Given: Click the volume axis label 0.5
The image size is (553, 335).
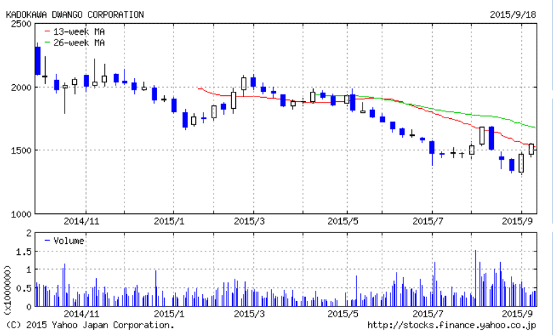Looking at the screenshot, I should tap(24, 288).
